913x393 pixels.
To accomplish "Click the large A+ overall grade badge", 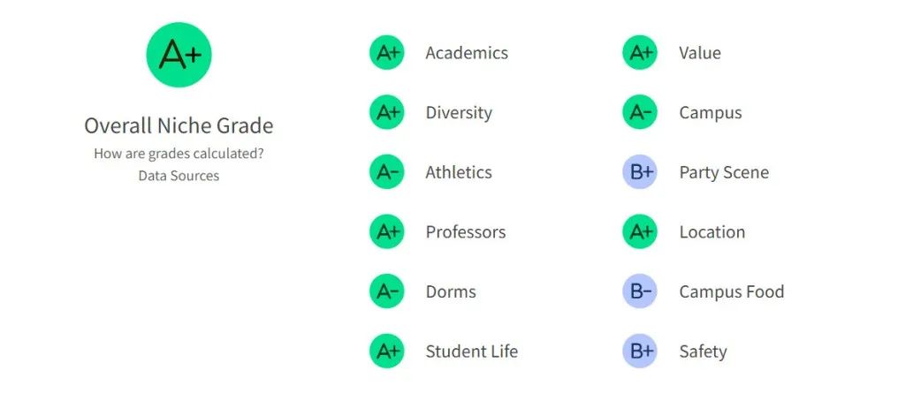I will click(x=179, y=55).
